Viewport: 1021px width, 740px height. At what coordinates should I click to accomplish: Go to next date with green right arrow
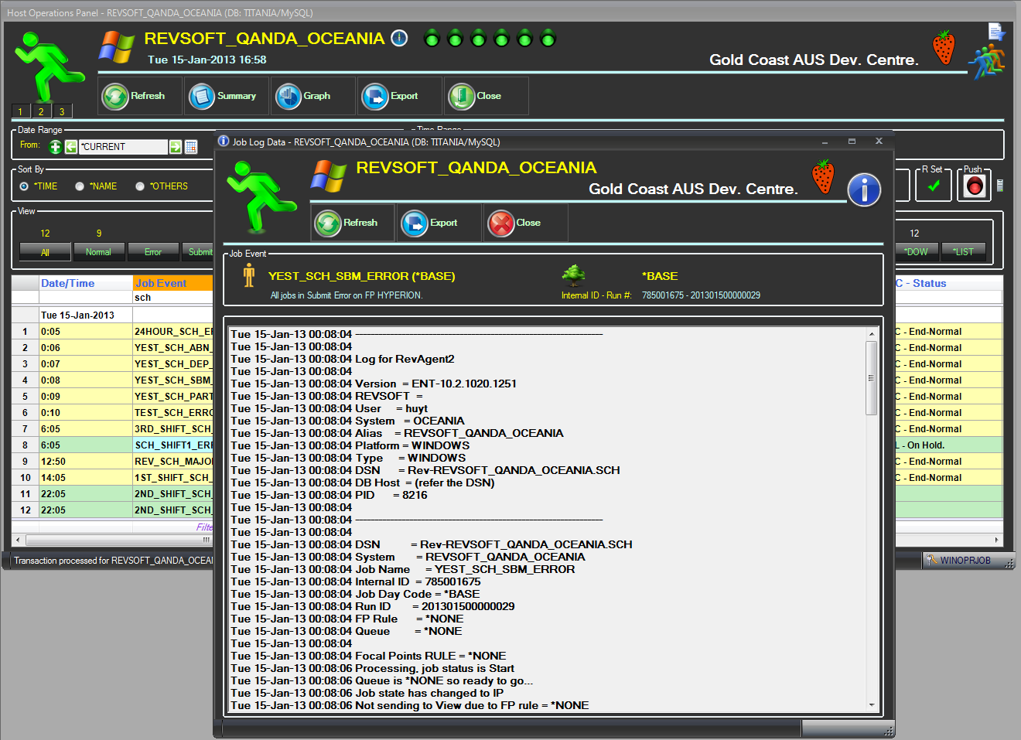176,147
